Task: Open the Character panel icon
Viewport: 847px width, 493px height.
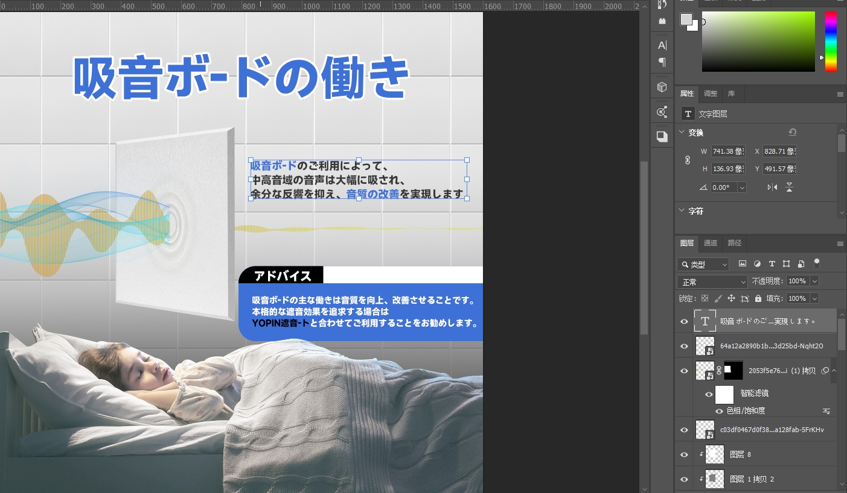Action: tap(662, 45)
